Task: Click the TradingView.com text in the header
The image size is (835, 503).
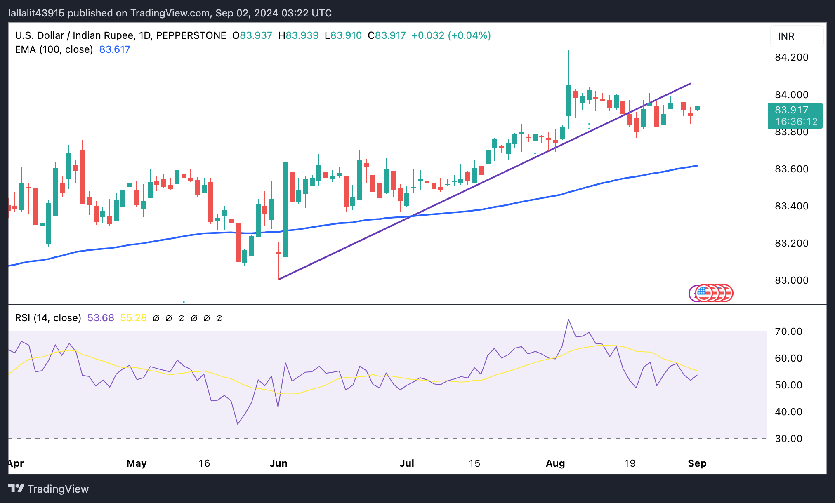Action: click(170, 13)
